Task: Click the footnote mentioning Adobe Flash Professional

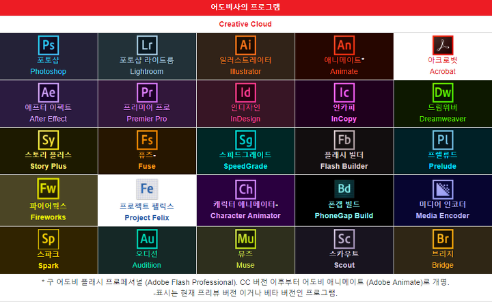Action: click(245, 282)
